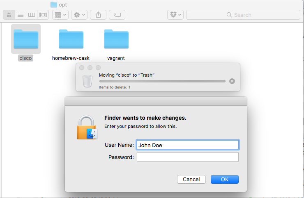
Task: Click the Share toolbar icon
Action: (98, 15)
